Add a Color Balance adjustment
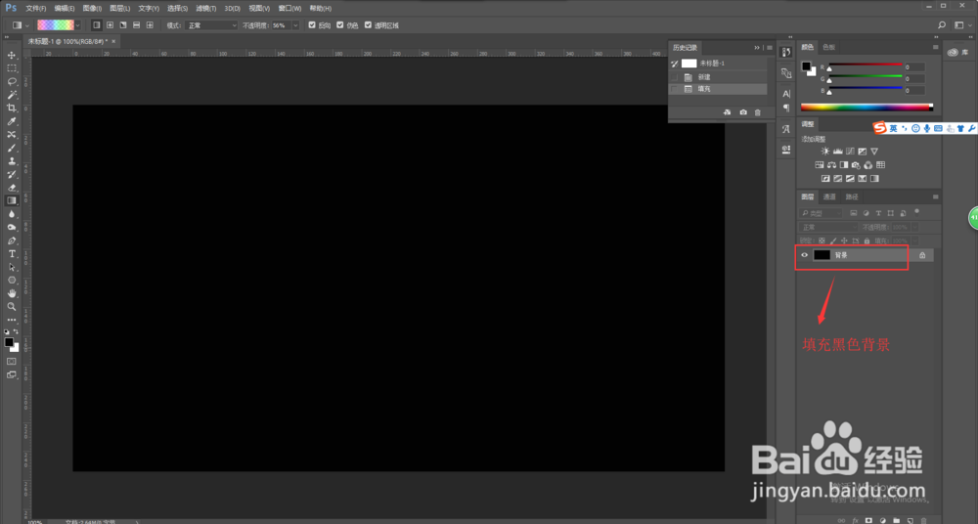This screenshot has height=524, width=978. click(x=831, y=165)
